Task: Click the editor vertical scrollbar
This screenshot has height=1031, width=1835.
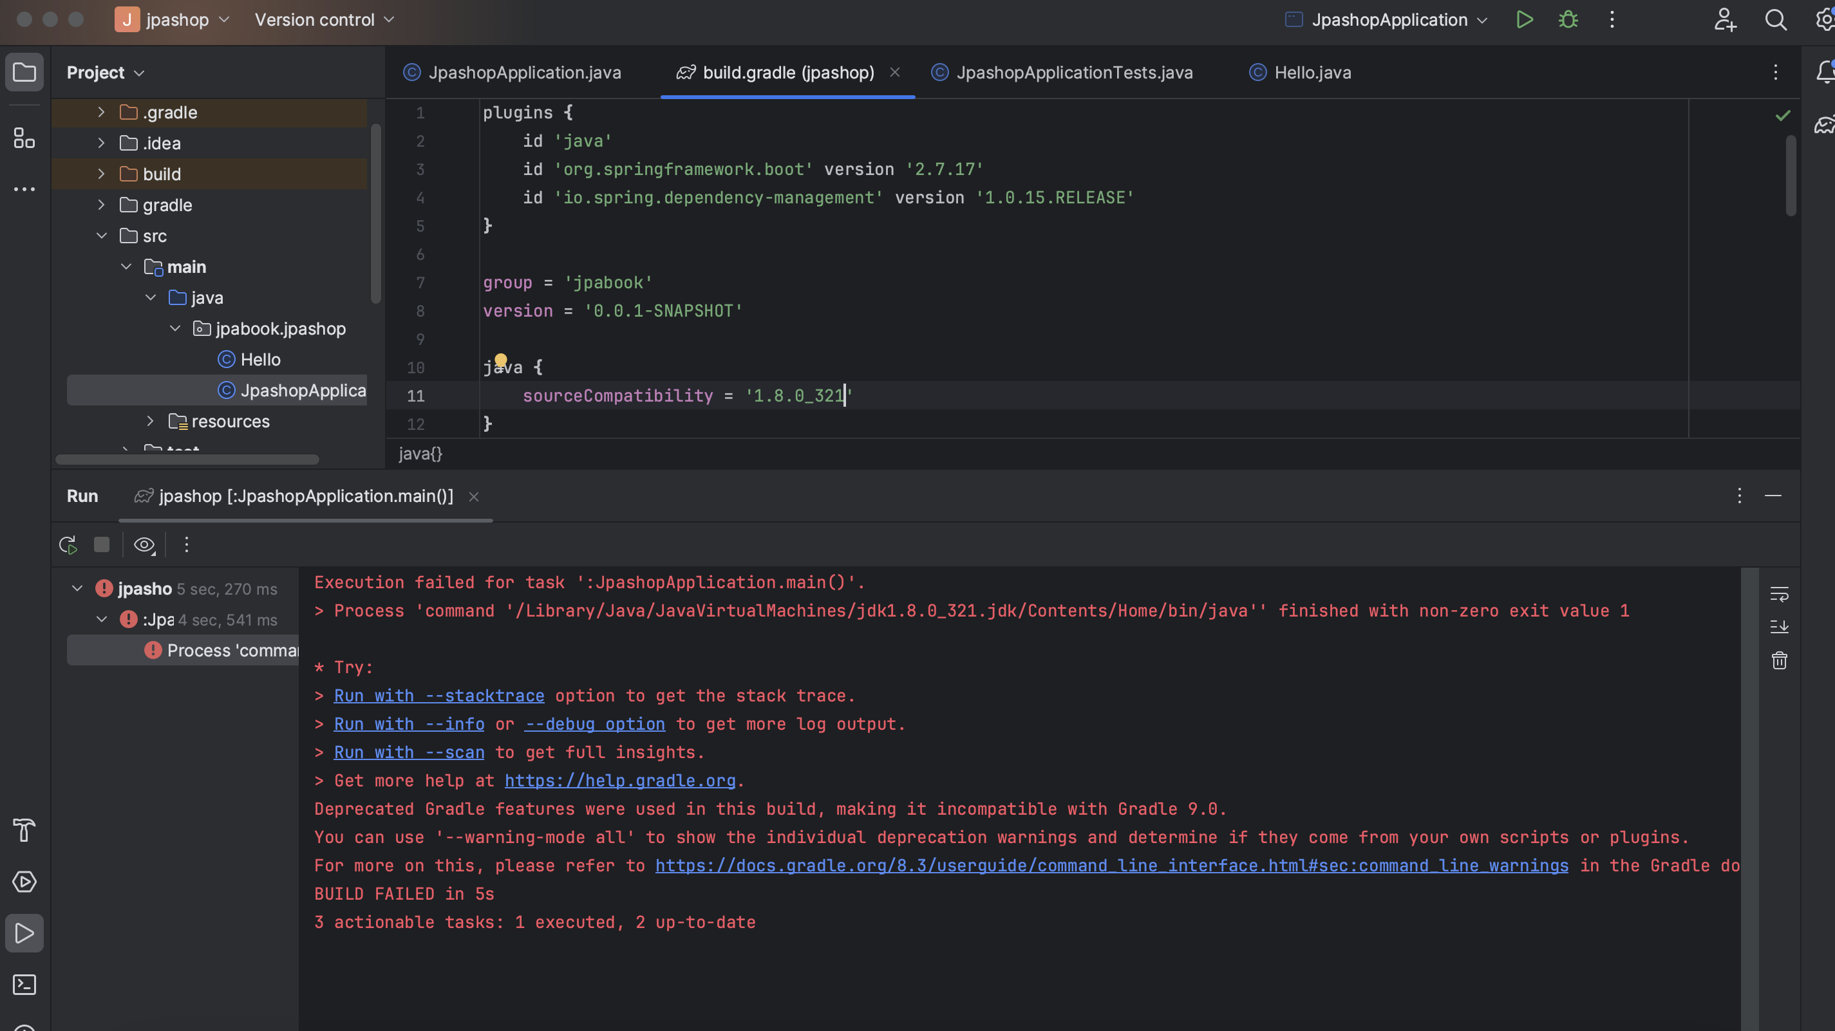Action: (1791, 175)
